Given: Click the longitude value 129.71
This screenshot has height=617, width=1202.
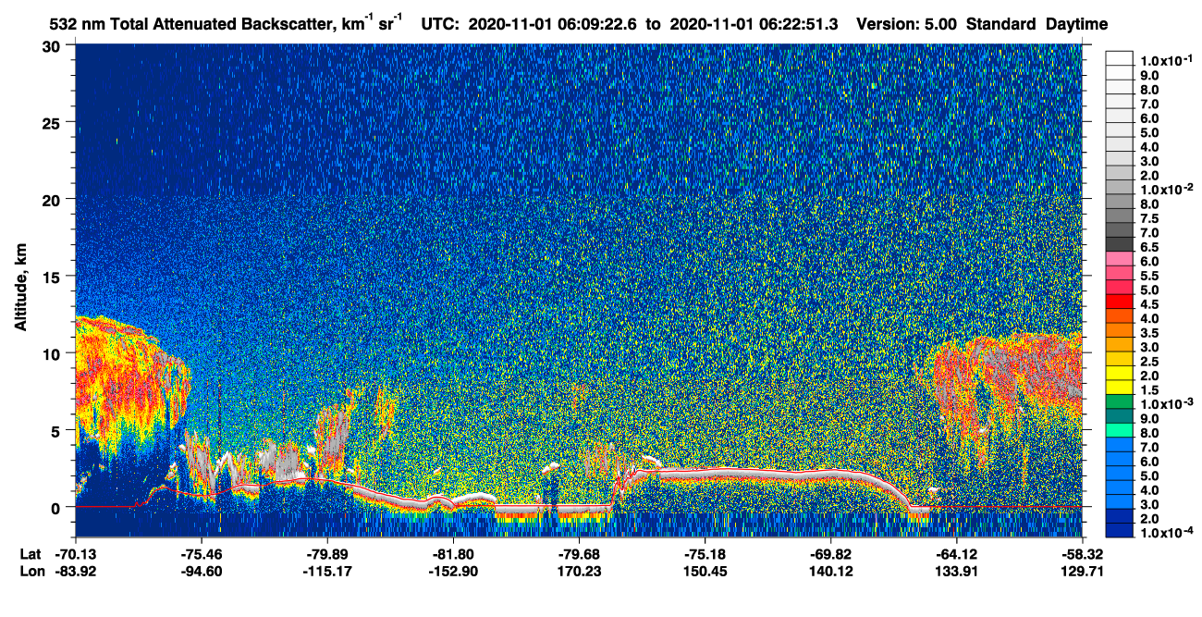Looking at the screenshot, I should click(1082, 571).
